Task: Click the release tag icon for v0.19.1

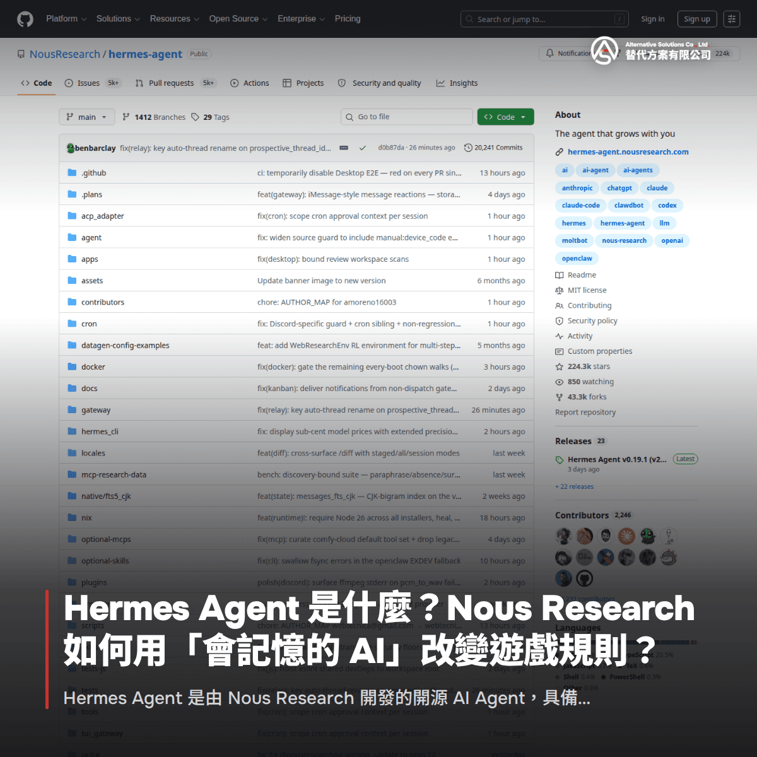Action: (560, 460)
